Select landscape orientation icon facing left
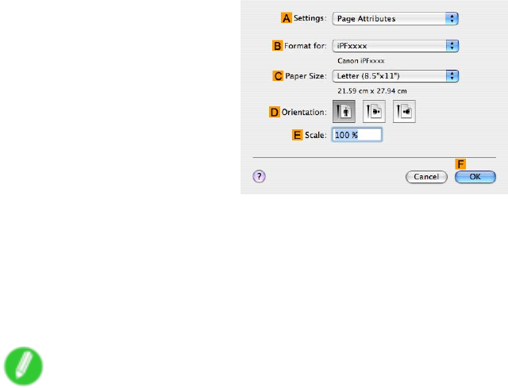Viewport: 508px width, 388px height. tap(374, 111)
